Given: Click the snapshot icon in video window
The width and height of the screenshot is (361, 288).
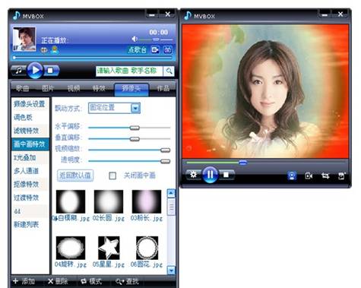Looking at the screenshot, I should tap(342, 176).
